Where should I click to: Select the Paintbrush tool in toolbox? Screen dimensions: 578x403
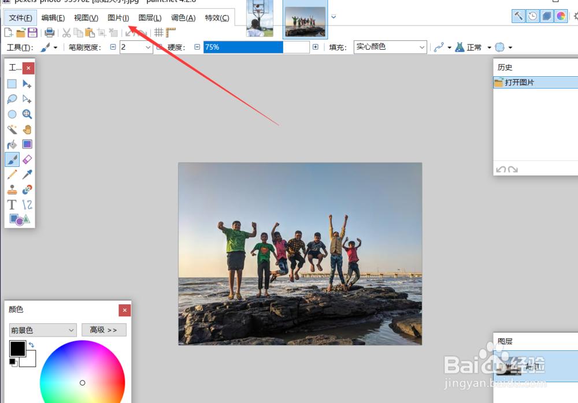click(12, 159)
